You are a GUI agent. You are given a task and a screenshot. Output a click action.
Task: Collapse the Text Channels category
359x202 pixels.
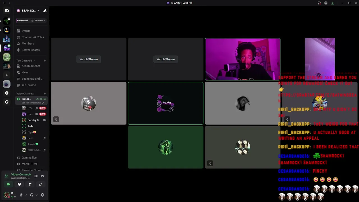click(x=26, y=61)
